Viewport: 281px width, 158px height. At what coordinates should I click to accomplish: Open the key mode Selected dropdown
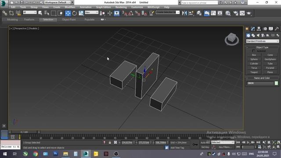click(223, 142)
